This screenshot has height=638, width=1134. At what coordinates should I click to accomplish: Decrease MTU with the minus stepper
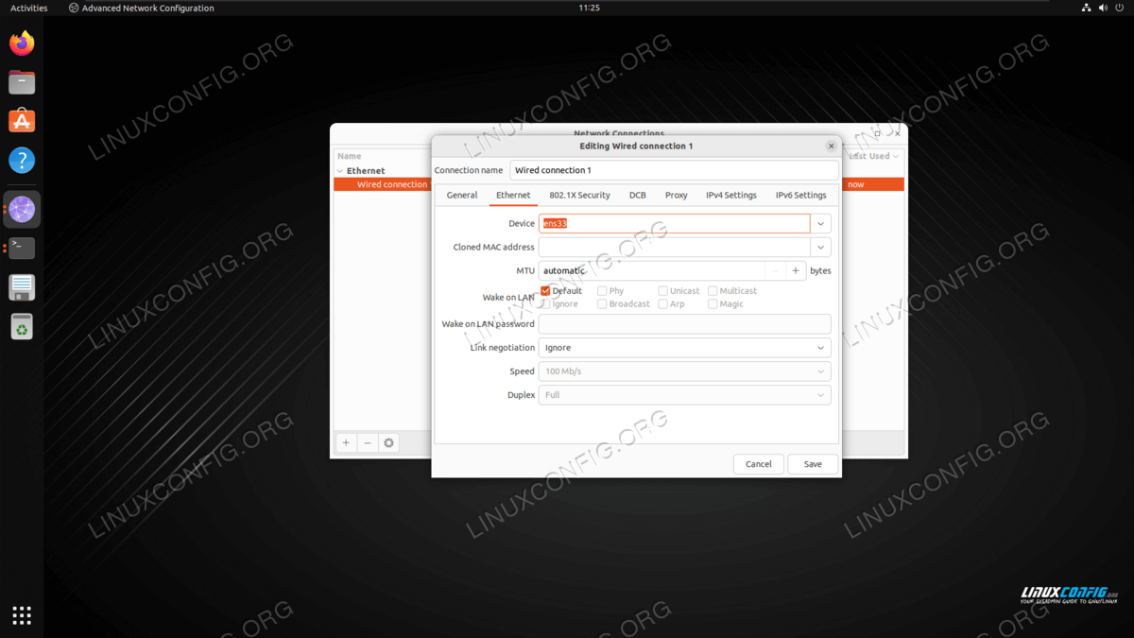775,271
